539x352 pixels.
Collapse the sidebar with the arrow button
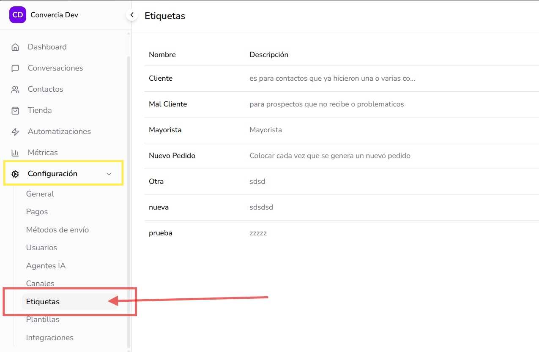point(132,15)
